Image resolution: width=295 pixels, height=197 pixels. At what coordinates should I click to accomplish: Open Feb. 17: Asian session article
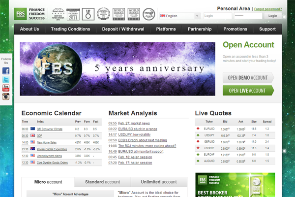click(135, 163)
